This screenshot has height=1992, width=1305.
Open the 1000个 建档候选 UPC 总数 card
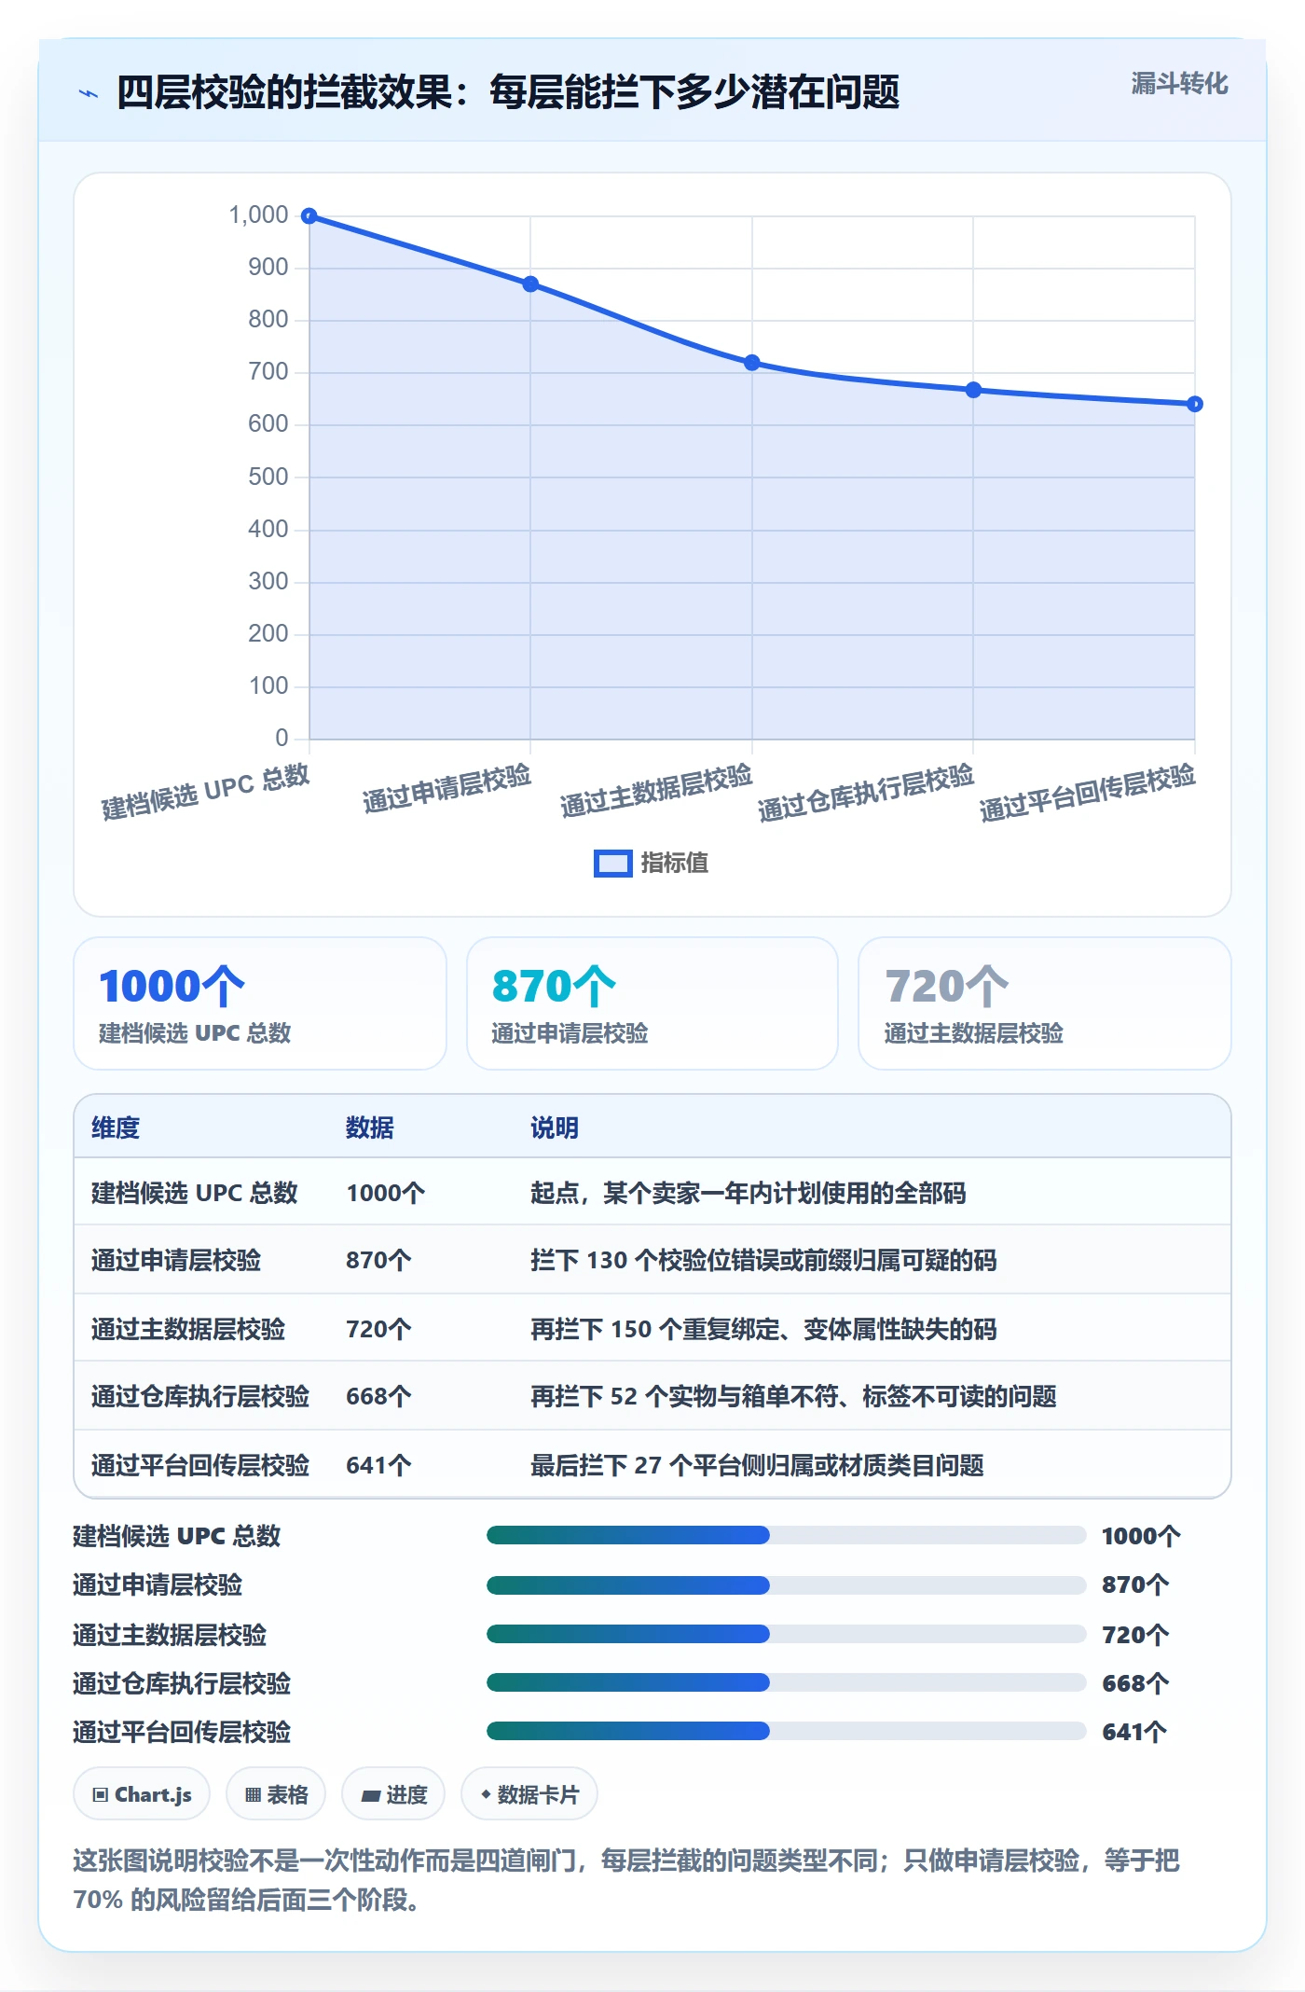tap(260, 1003)
